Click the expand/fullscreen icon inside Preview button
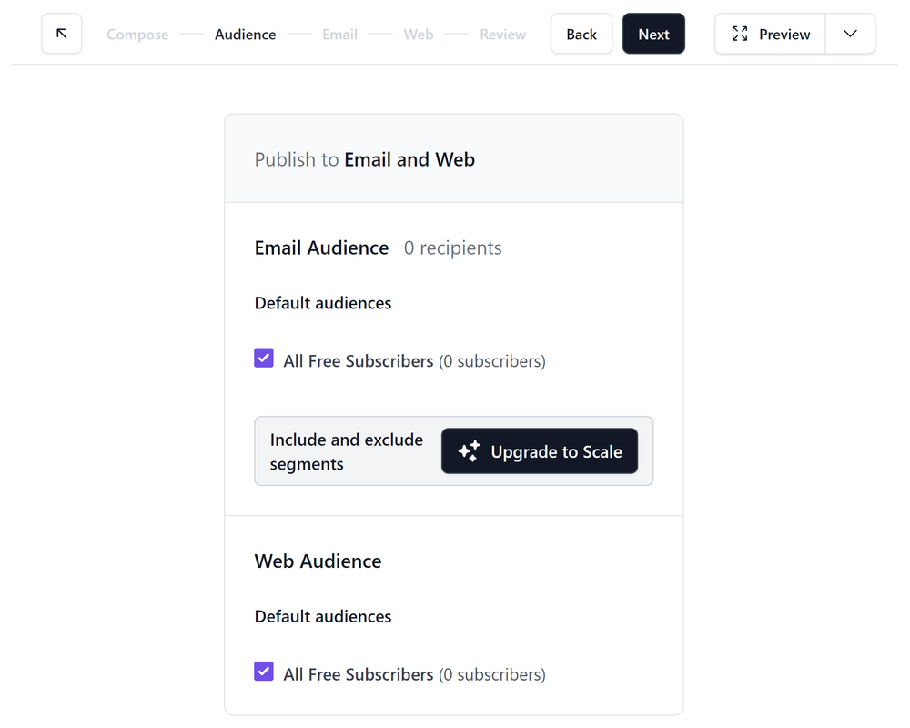 pos(740,34)
